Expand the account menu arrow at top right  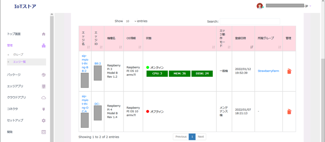(310, 6)
